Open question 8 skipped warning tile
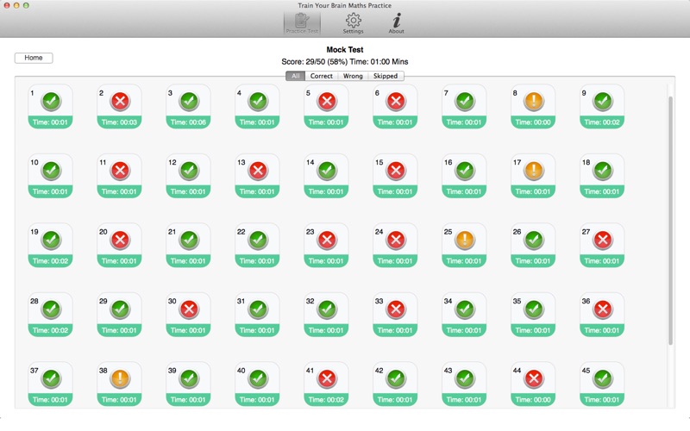This screenshot has width=690, height=431. click(x=533, y=107)
